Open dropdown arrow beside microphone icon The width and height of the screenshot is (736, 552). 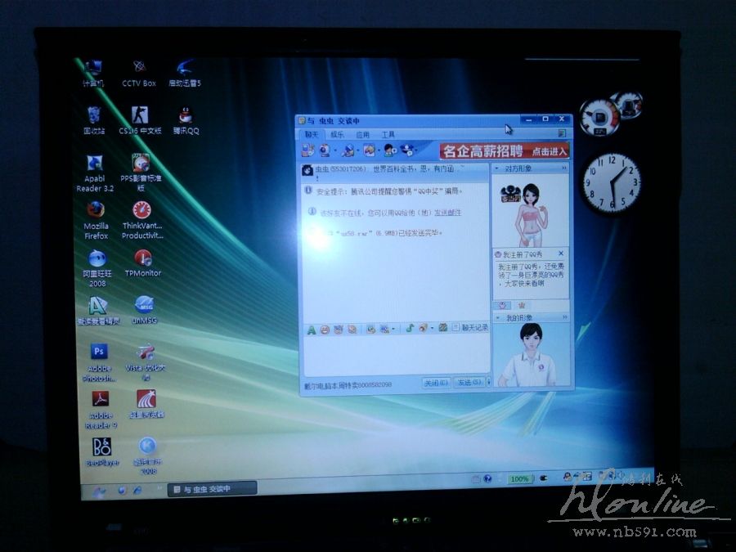pos(357,150)
